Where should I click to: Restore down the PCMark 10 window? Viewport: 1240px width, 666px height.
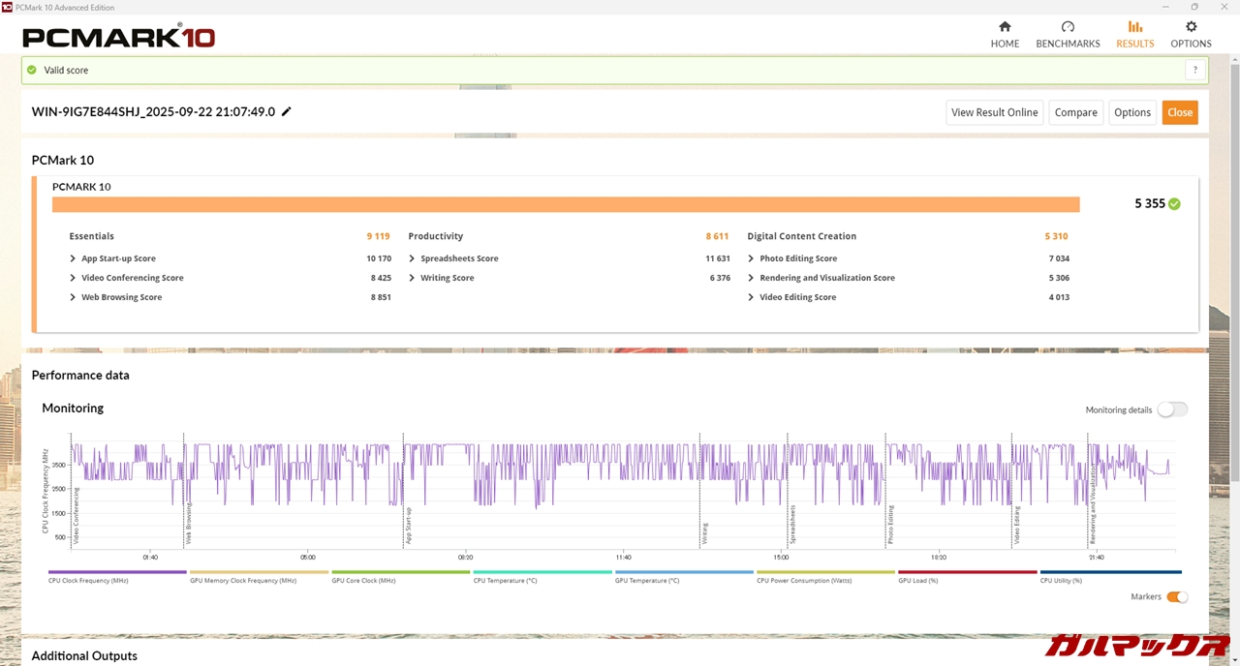pos(1195,7)
